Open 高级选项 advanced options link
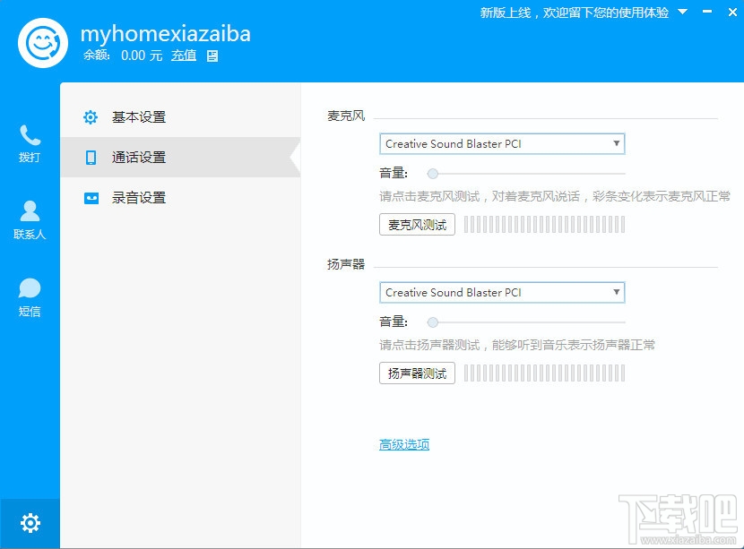Viewport: 744px width, 549px height. pos(402,442)
